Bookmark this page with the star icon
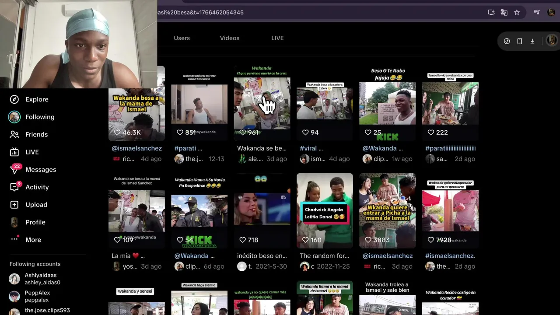Viewport: 560px width, 315px height. point(517,12)
